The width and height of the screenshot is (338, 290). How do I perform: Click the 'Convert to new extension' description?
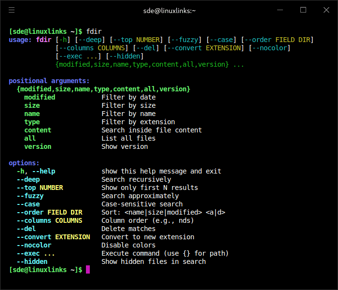coord(148,237)
